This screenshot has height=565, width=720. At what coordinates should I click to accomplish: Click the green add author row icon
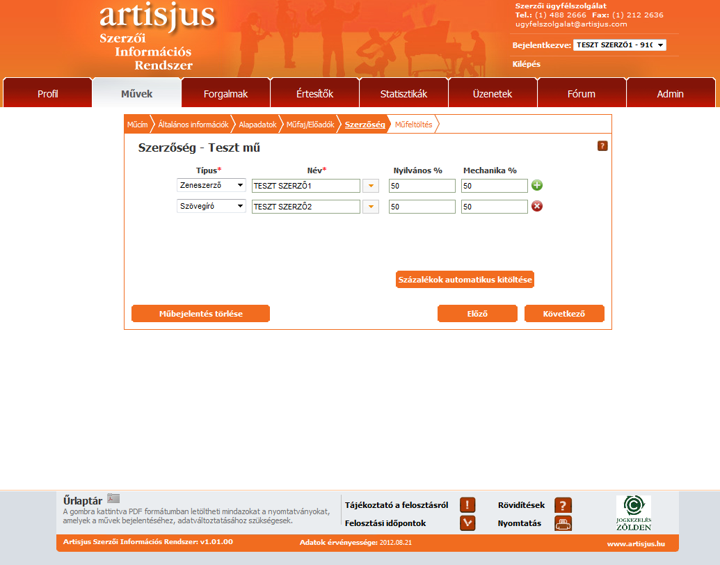point(537,185)
